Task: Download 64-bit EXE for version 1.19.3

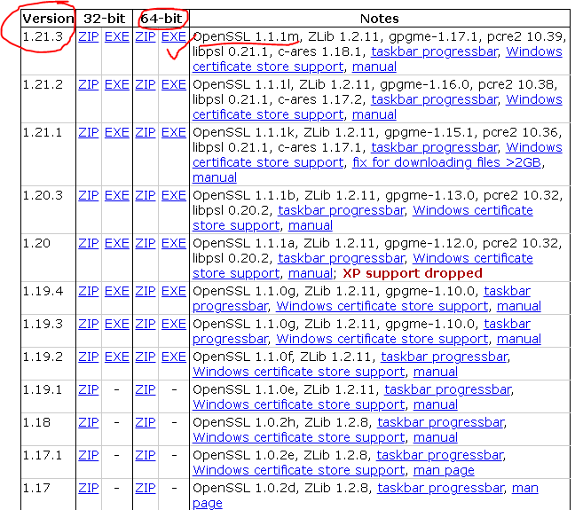Action: tap(174, 324)
